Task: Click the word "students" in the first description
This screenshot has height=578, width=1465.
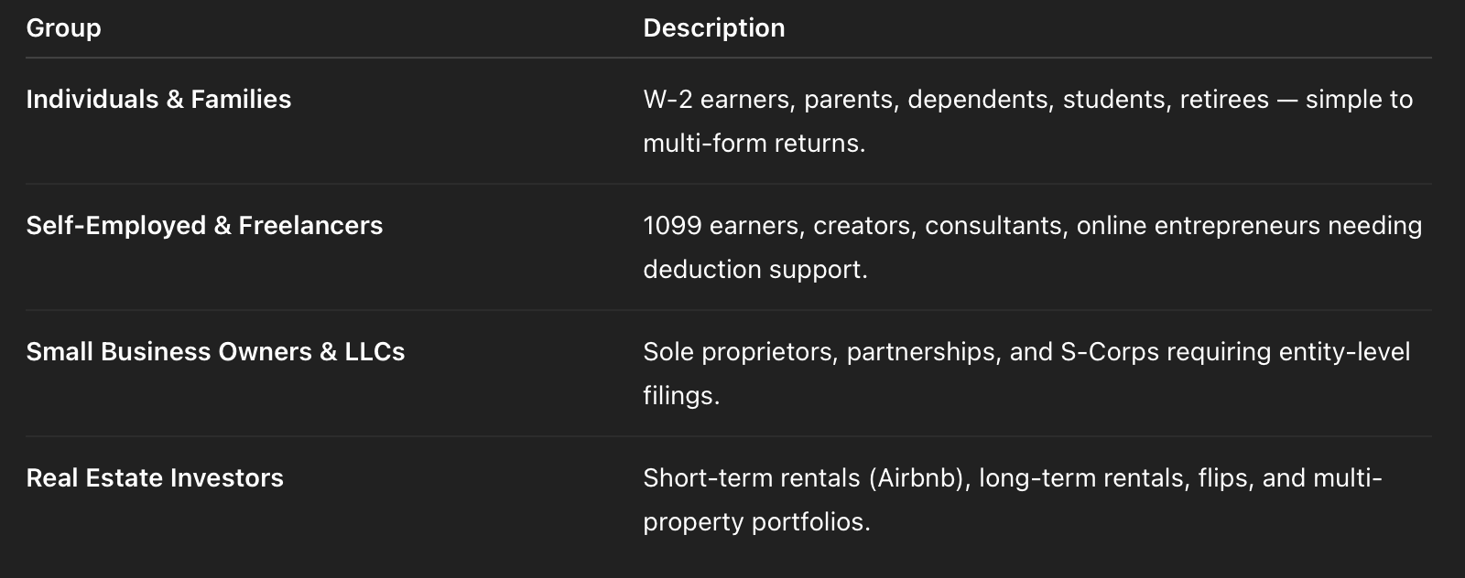Action: pos(1113,100)
